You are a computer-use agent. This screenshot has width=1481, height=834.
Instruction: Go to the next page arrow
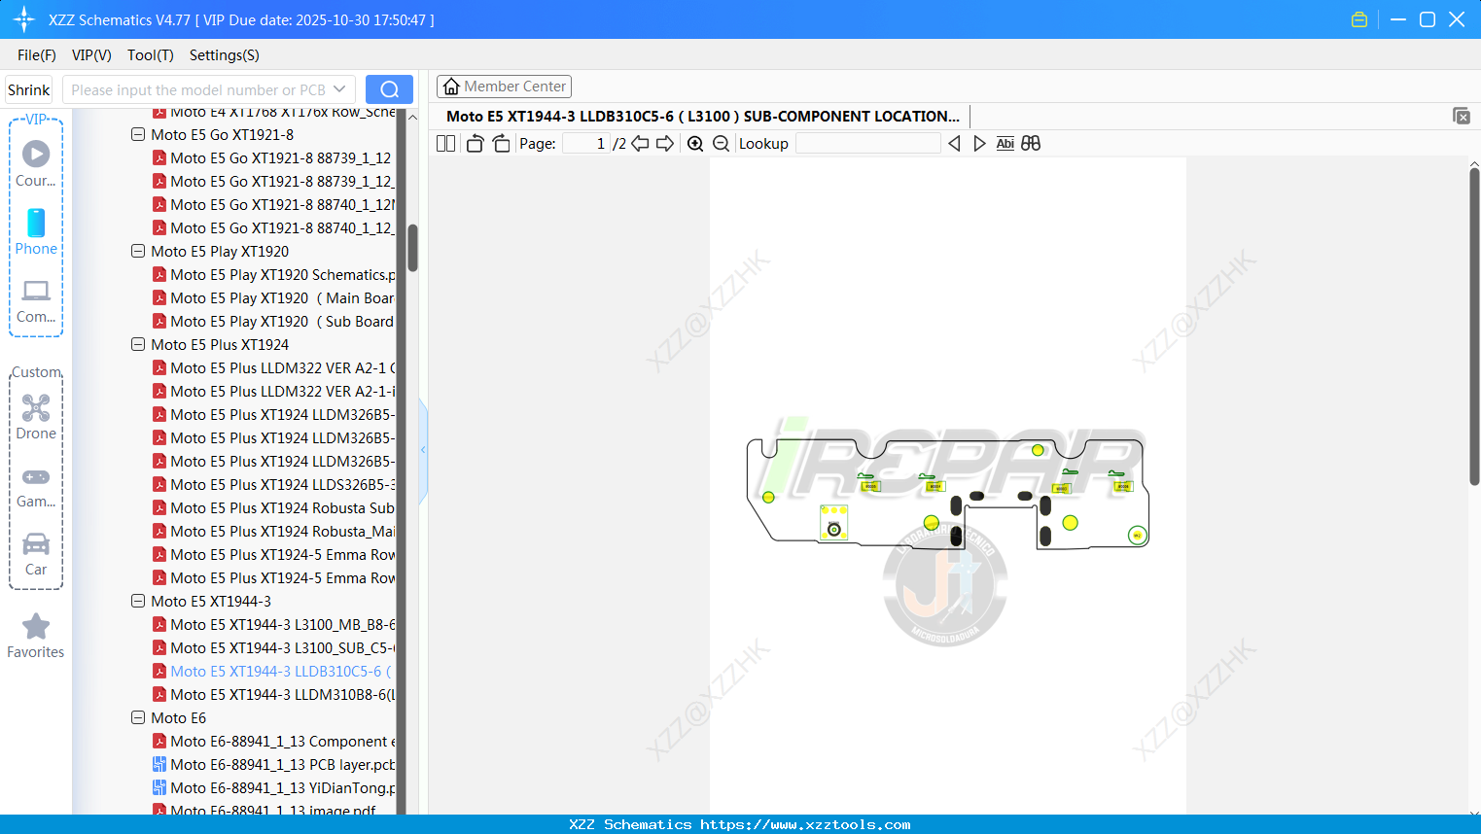coord(665,144)
